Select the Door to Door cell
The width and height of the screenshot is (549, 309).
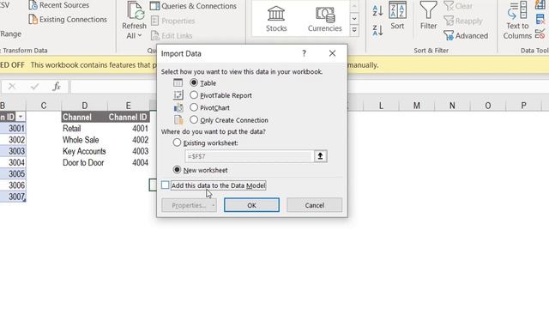pos(84,162)
